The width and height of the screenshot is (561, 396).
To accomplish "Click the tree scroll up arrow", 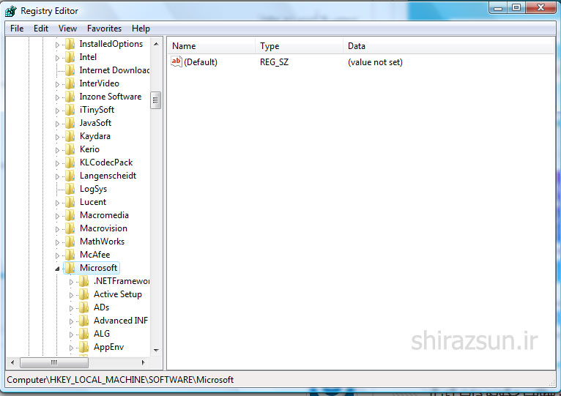I will tap(156, 44).
